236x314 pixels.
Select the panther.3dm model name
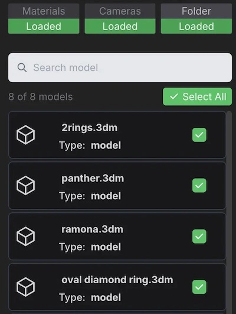point(93,179)
